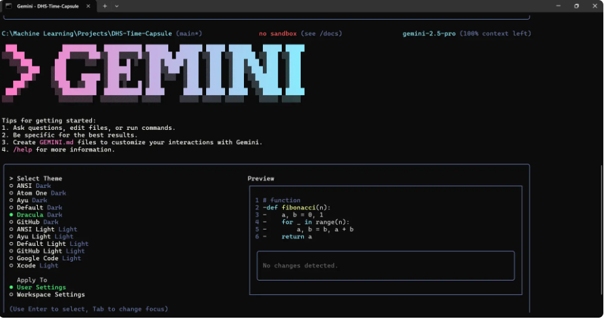Click the 'Select Theme' heading

(x=39, y=179)
